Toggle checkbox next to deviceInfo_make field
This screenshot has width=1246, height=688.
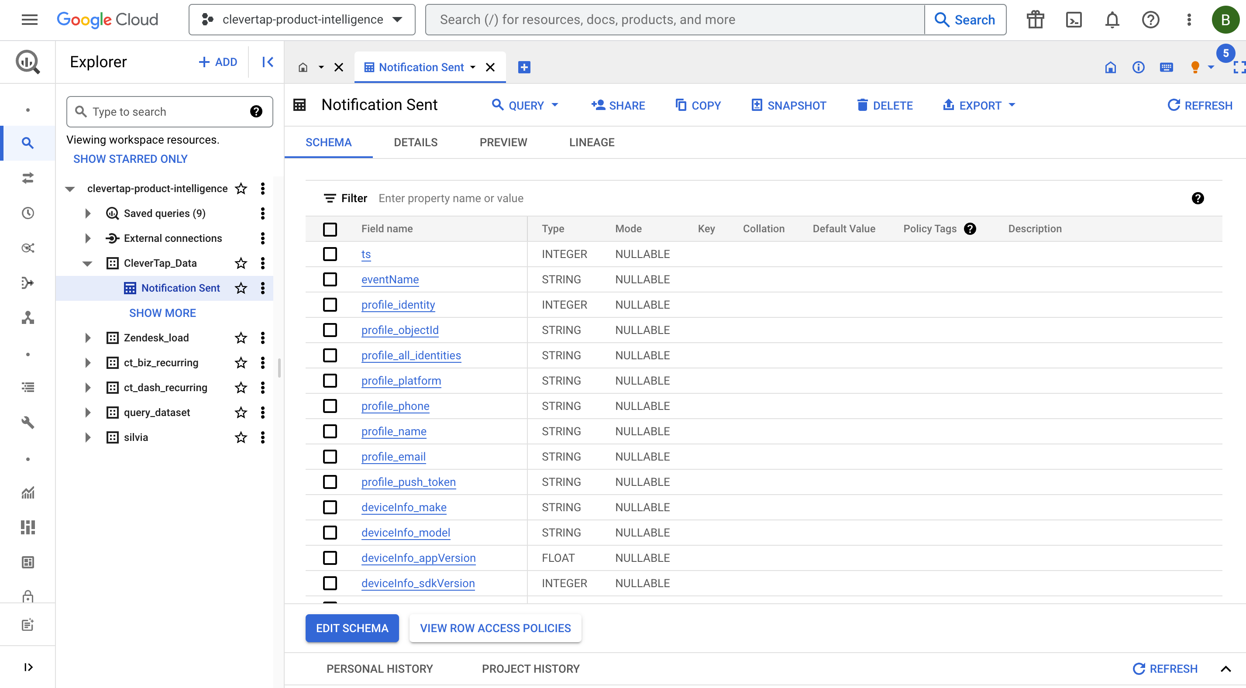coord(330,507)
